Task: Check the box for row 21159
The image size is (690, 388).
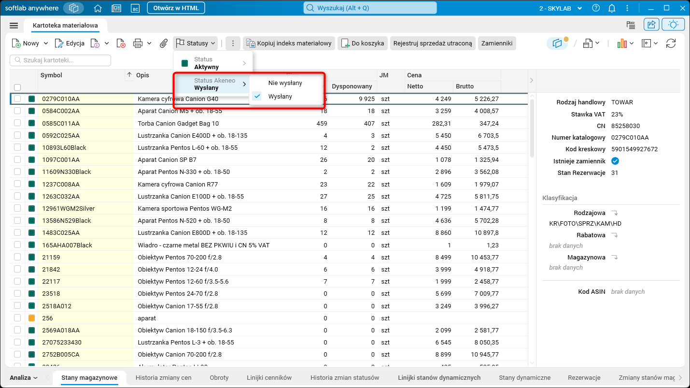Action: click(x=17, y=257)
